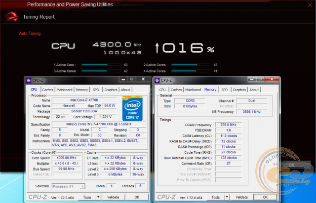
Task: Click the Technology value 22 nm
Action: [60, 117]
